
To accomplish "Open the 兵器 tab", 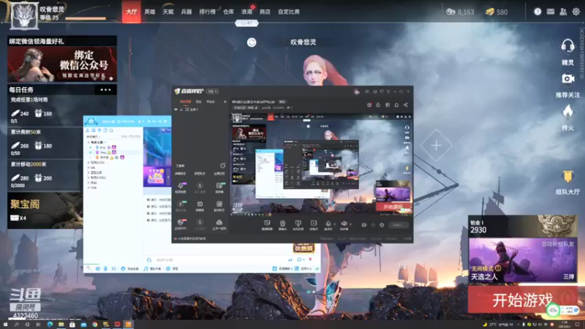I will coord(186,12).
